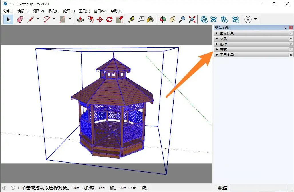Image resolution: width=294 pixels, height=192 pixels.
Task: Choose the Move tool in toolbar
Action: click(x=100, y=19)
